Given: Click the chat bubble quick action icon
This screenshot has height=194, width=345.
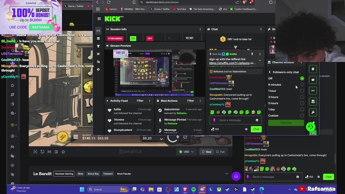Looking at the screenshot, I should (313, 80).
